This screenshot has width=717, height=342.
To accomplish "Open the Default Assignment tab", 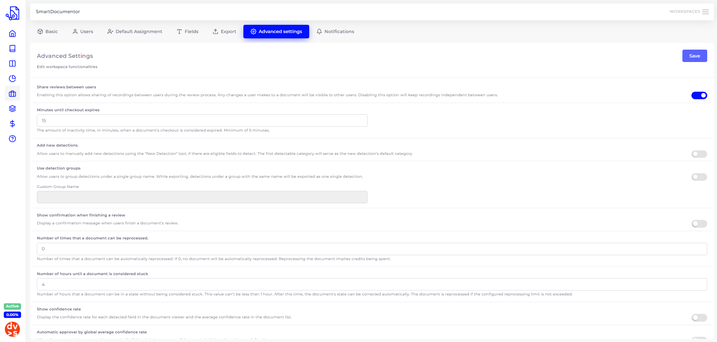I will [135, 32].
